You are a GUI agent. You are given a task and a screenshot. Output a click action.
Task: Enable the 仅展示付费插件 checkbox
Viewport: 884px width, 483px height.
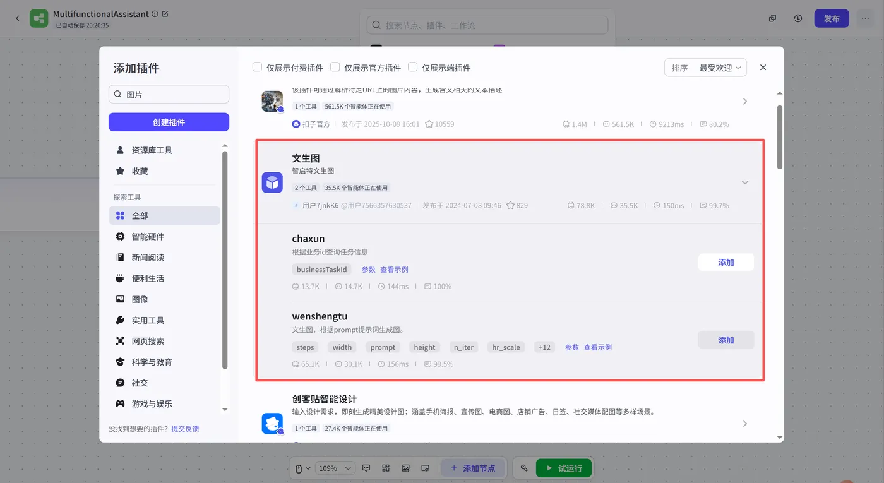[x=257, y=66]
